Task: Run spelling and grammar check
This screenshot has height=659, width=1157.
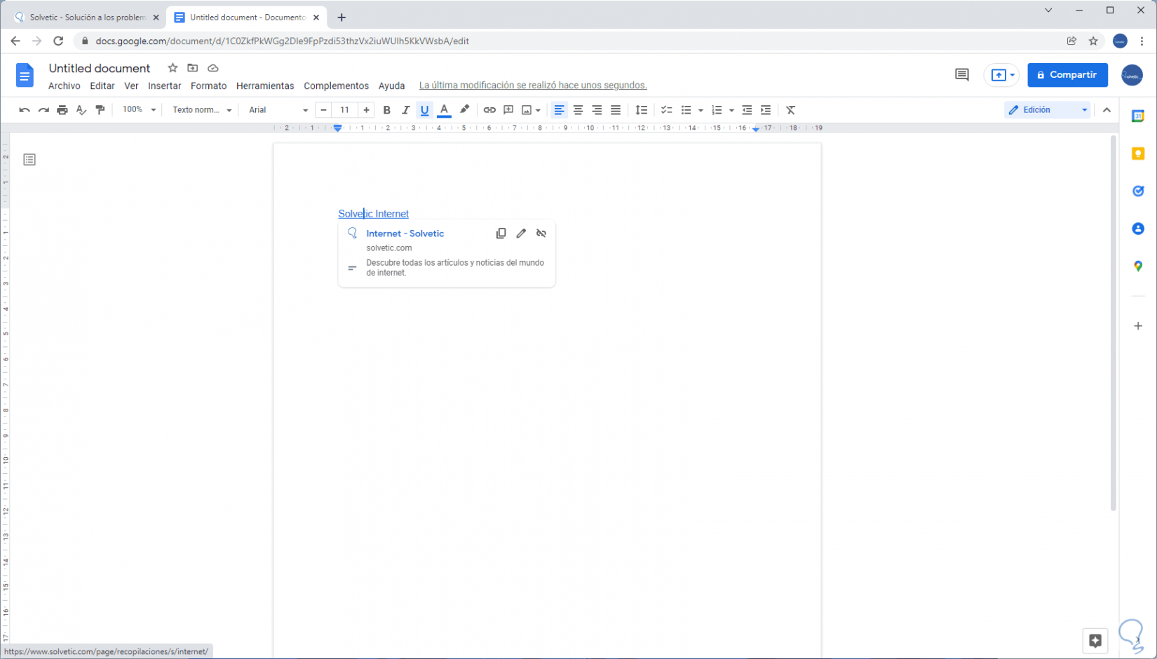Action: (x=81, y=110)
